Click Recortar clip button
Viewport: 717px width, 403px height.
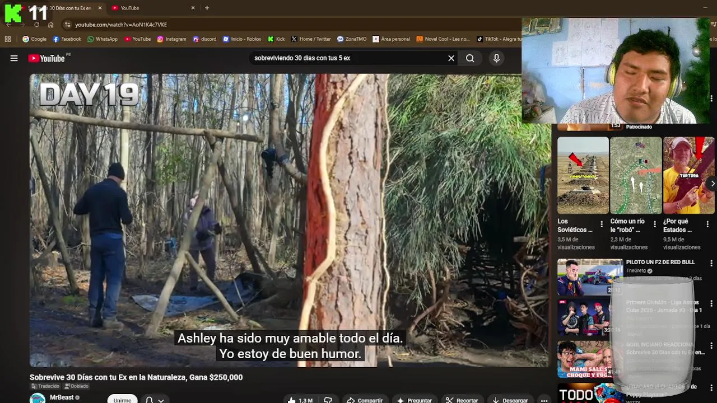462,400
